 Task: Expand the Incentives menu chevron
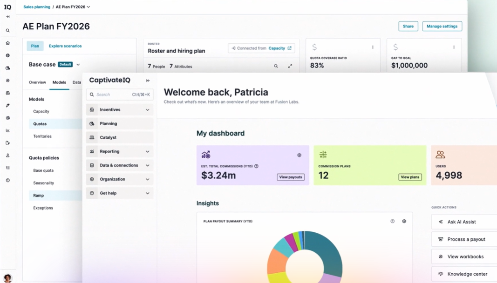[x=147, y=110]
